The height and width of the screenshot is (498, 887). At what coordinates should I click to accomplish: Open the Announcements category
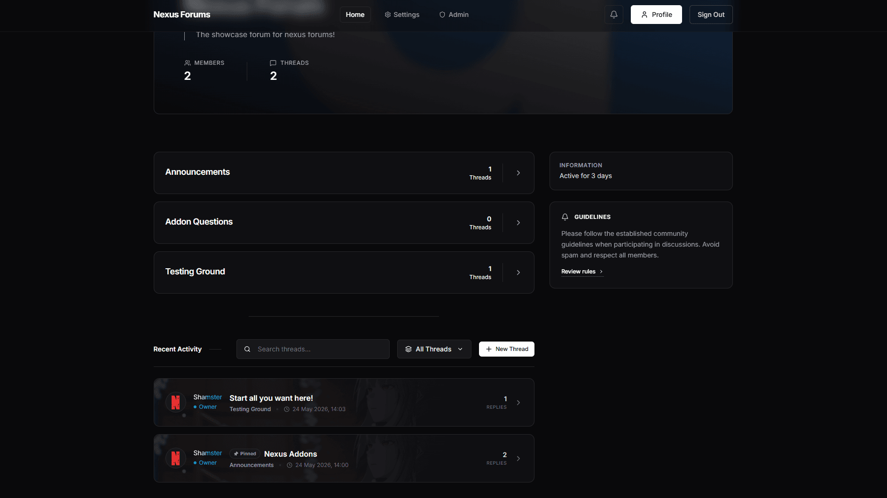[344, 173]
